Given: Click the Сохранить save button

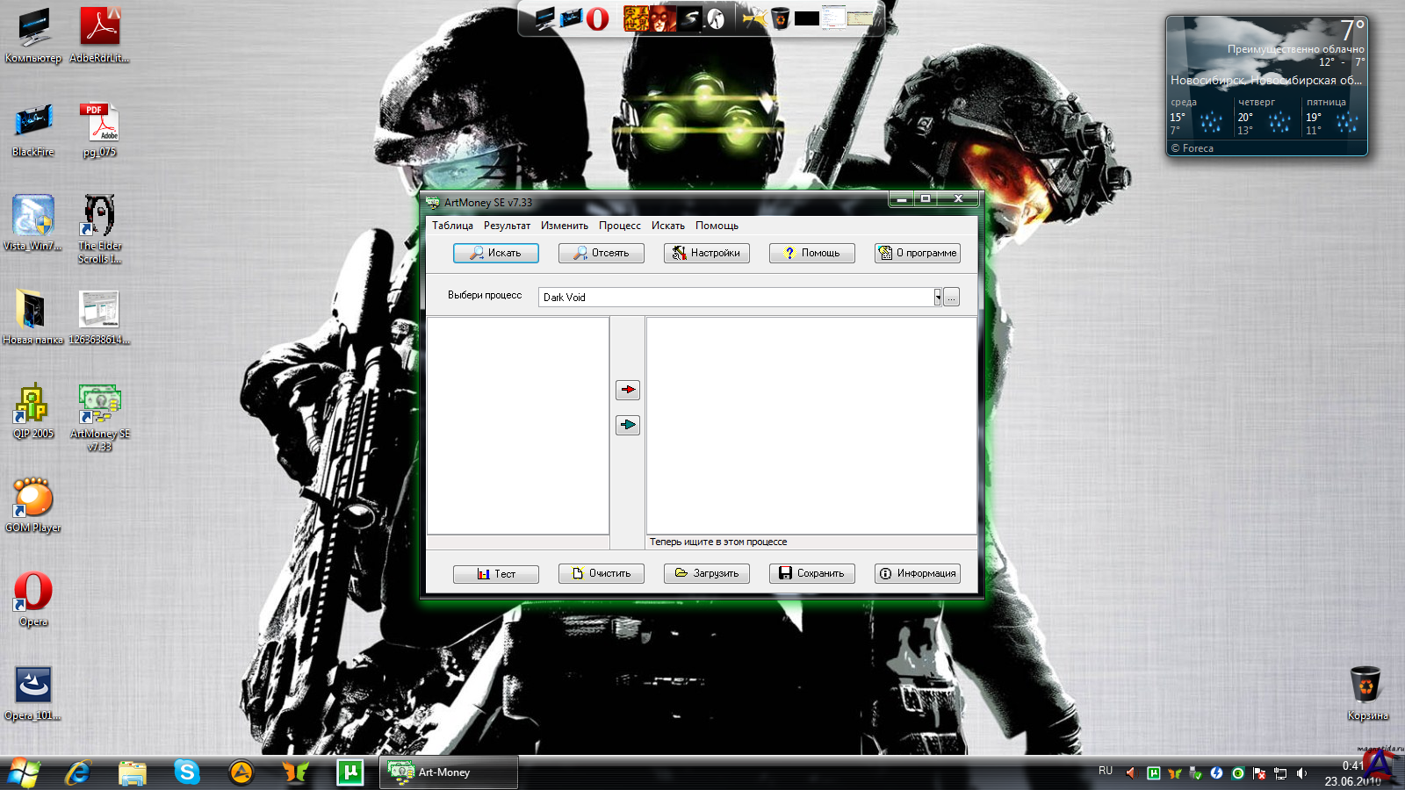Looking at the screenshot, I should click(x=812, y=573).
